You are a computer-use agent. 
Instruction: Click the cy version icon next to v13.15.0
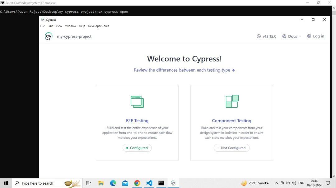(x=259, y=36)
